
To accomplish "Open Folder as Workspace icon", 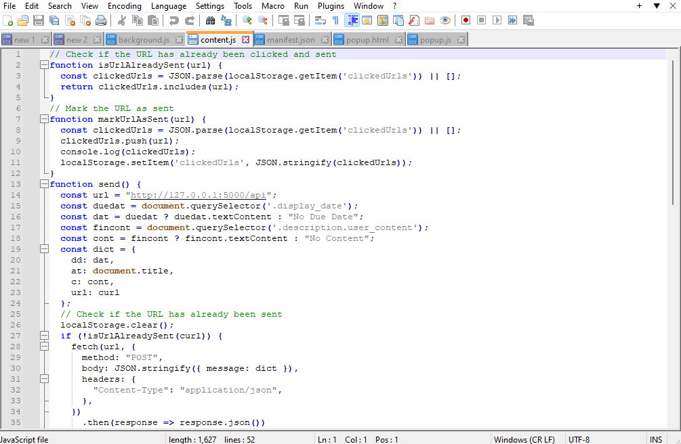I will pos(430,20).
